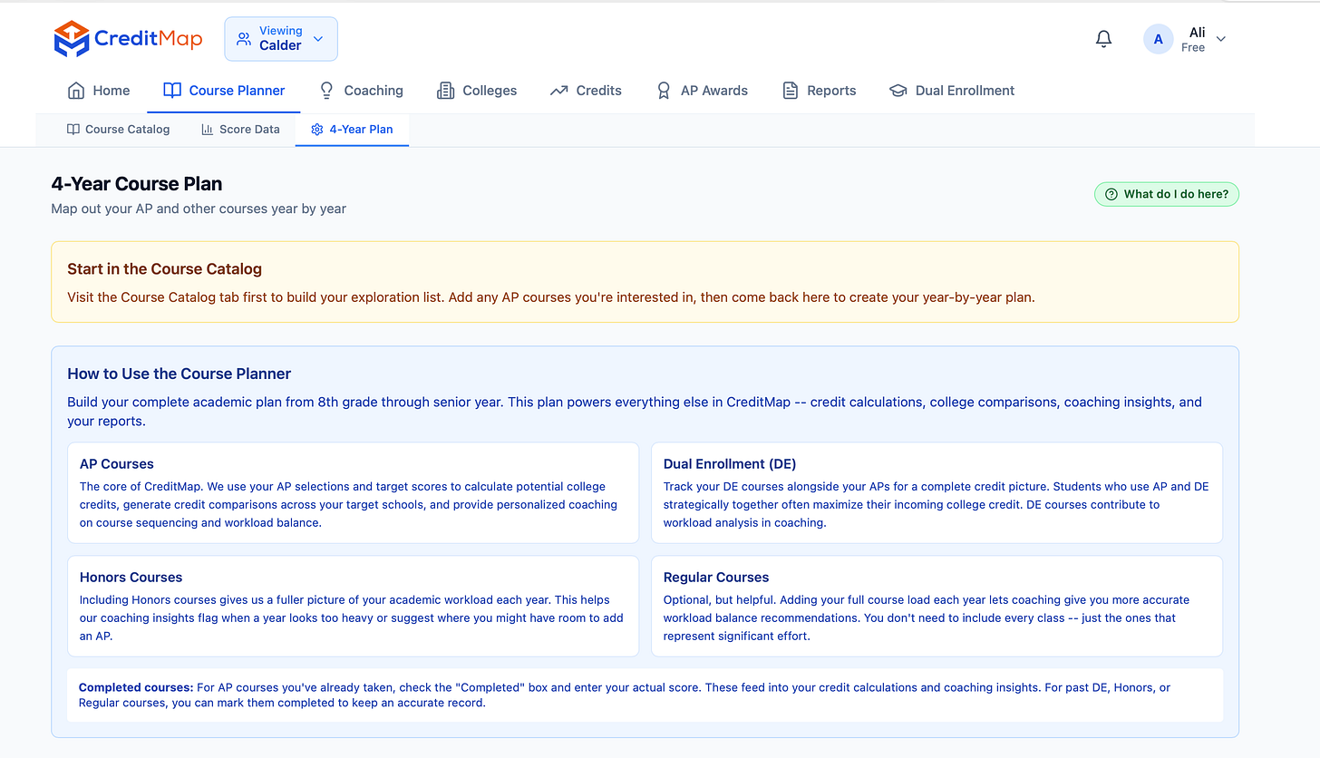Click the "How to Use the Course Planner" heading
The height and width of the screenshot is (758, 1320).
(180, 374)
